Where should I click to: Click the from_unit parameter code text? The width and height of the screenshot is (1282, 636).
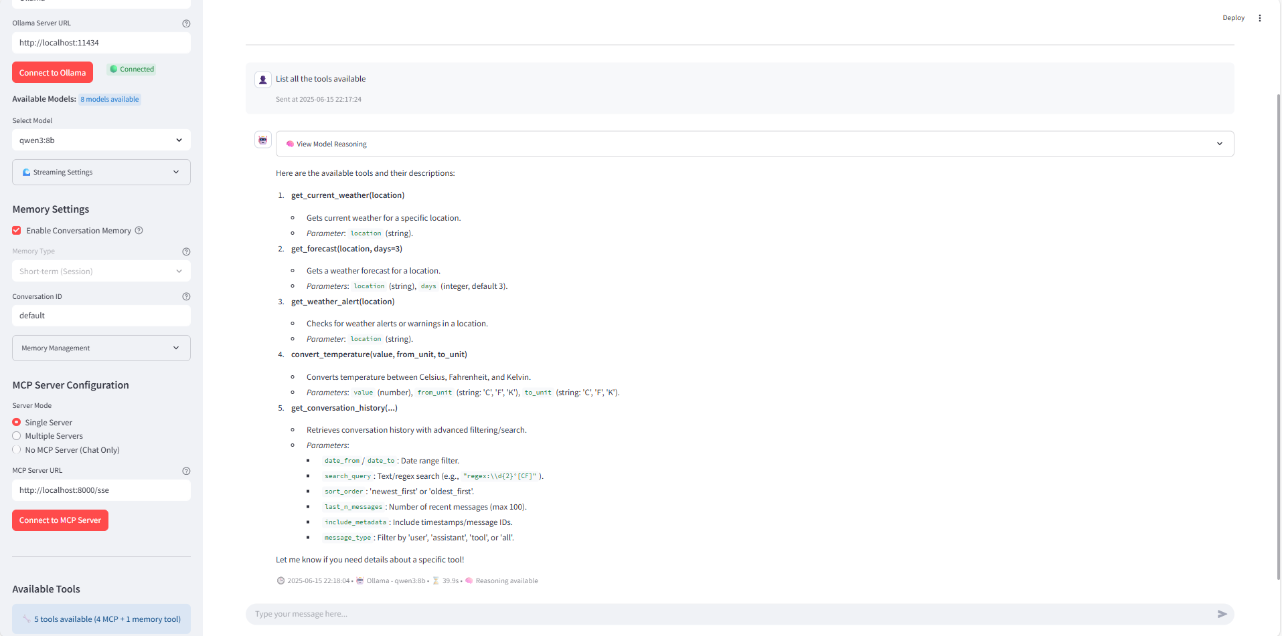pos(434,393)
